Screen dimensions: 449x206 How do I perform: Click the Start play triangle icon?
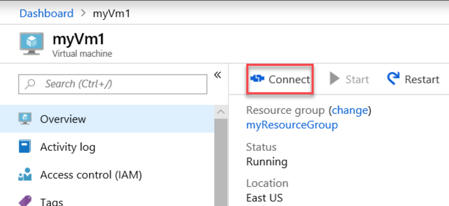coord(335,78)
